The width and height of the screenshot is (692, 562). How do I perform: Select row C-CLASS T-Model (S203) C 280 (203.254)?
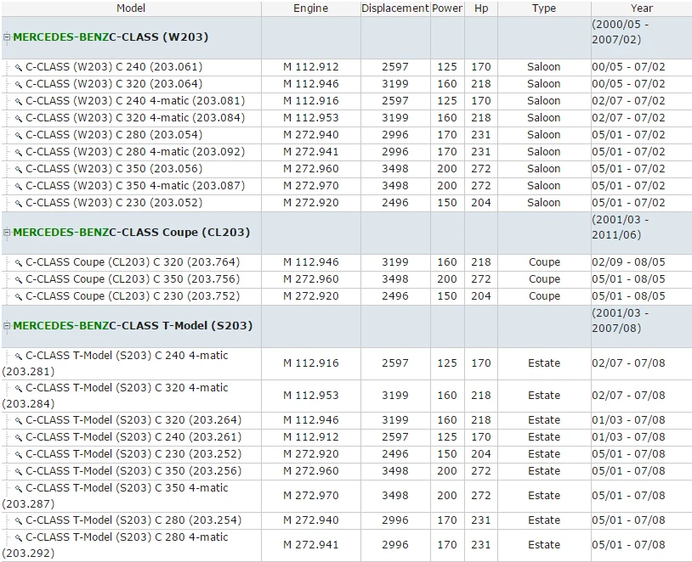347,520
